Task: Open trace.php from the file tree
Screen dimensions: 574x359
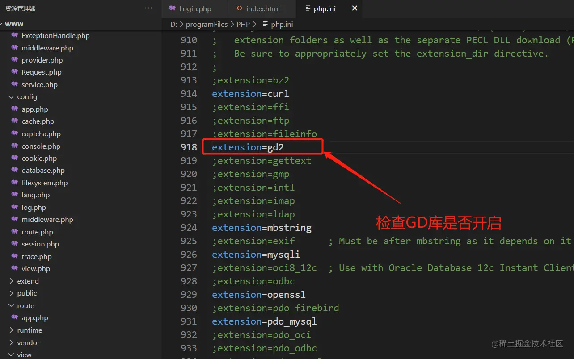Action: [36, 256]
